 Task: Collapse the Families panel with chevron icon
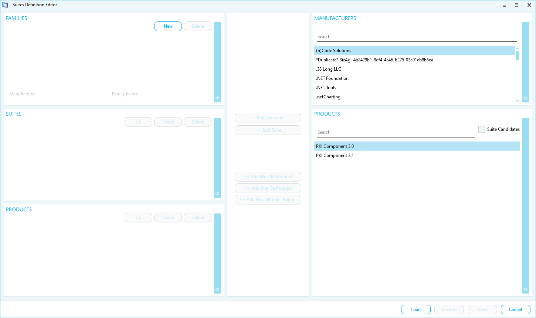click(217, 98)
